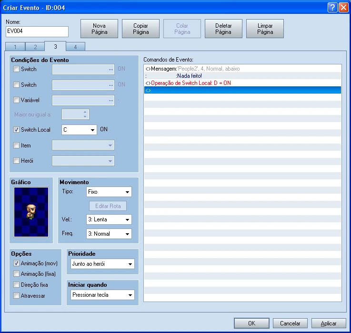
Task: Expand Iniciar quando dropdown Pressionar tecla
Action: coord(102,295)
